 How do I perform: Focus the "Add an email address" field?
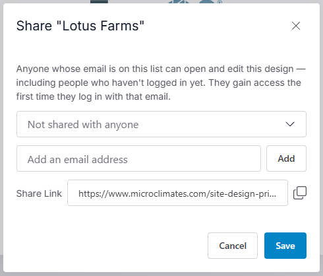point(138,158)
